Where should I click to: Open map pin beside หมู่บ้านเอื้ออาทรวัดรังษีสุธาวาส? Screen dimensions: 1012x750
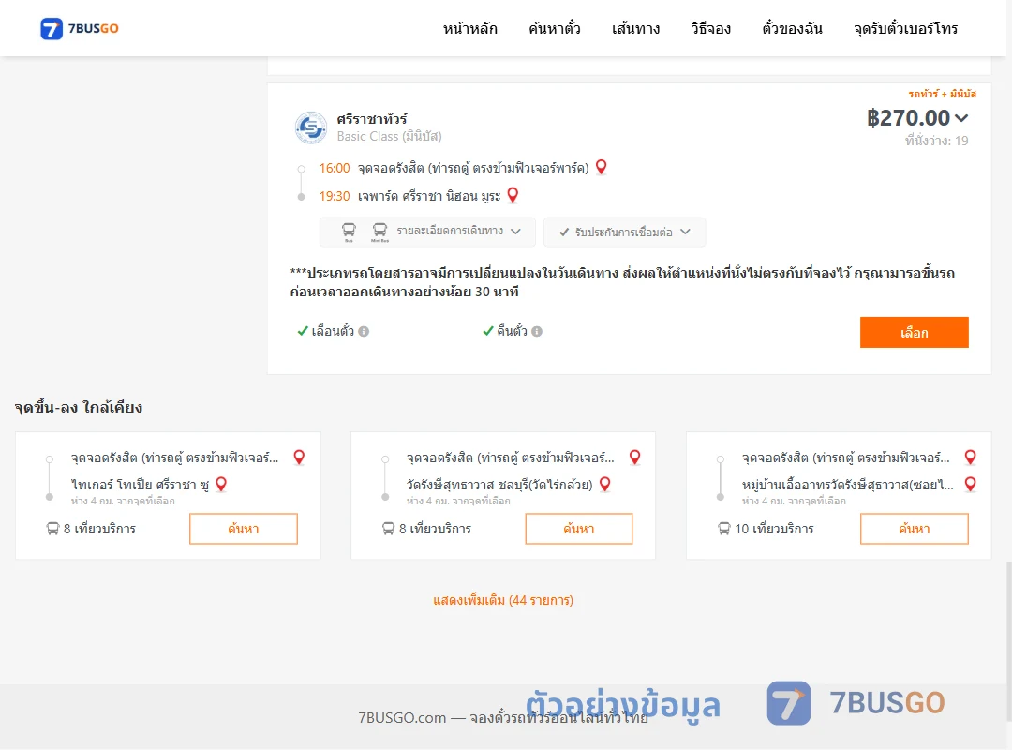(x=970, y=484)
